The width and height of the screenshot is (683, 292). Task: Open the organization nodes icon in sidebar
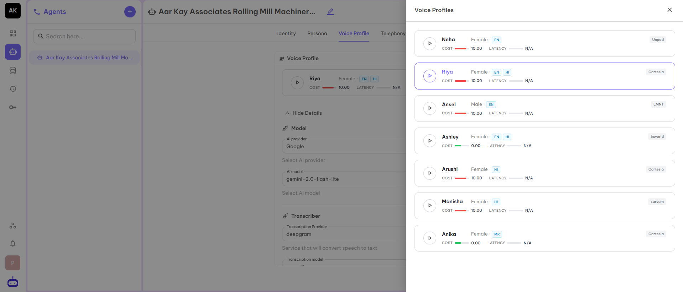13,226
